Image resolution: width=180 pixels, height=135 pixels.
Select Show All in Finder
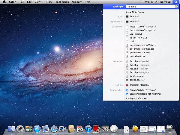point(135,12)
